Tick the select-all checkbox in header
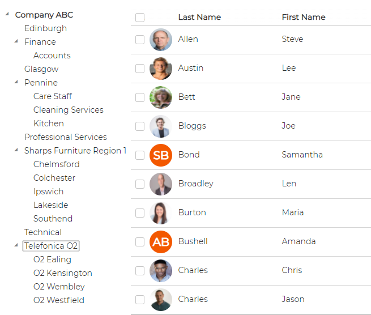This screenshot has width=371, height=315. [x=140, y=17]
